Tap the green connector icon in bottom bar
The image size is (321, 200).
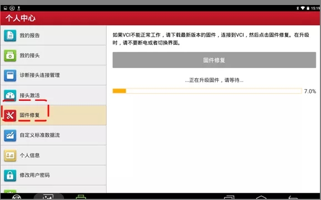(81, 197)
